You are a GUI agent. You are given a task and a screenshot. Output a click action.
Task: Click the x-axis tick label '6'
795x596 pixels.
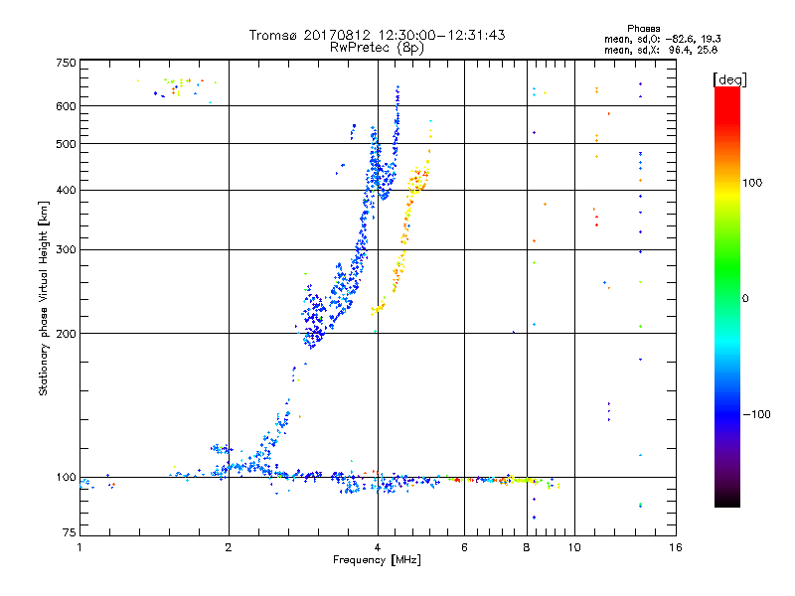tap(464, 547)
